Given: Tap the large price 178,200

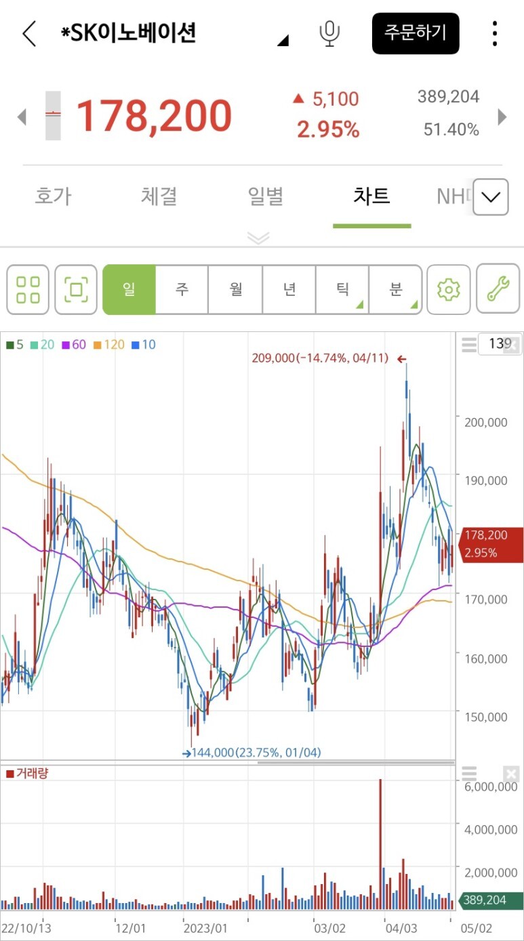Looking at the screenshot, I should click(x=154, y=116).
